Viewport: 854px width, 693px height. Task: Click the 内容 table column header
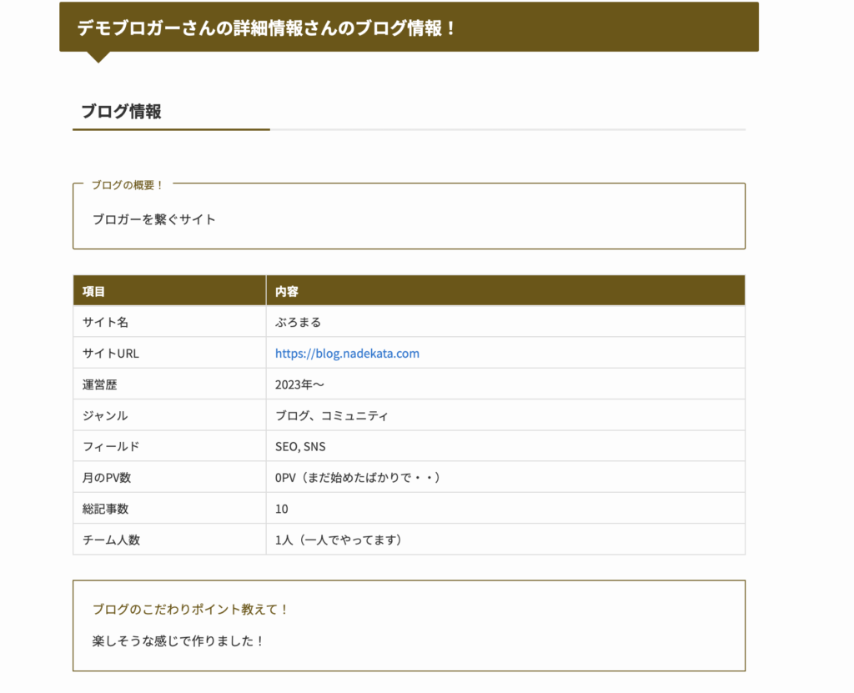[287, 292]
